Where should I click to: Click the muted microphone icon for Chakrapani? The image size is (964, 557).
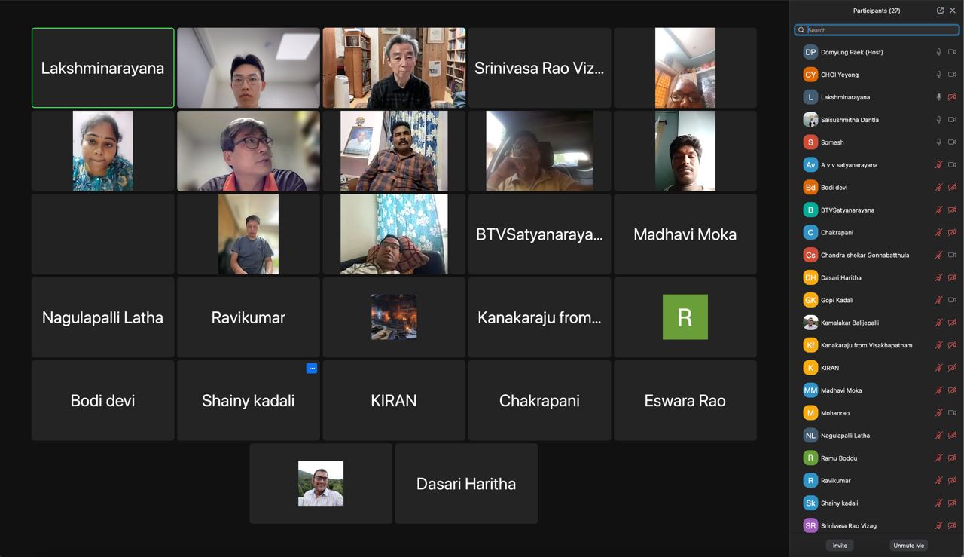(939, 233)
